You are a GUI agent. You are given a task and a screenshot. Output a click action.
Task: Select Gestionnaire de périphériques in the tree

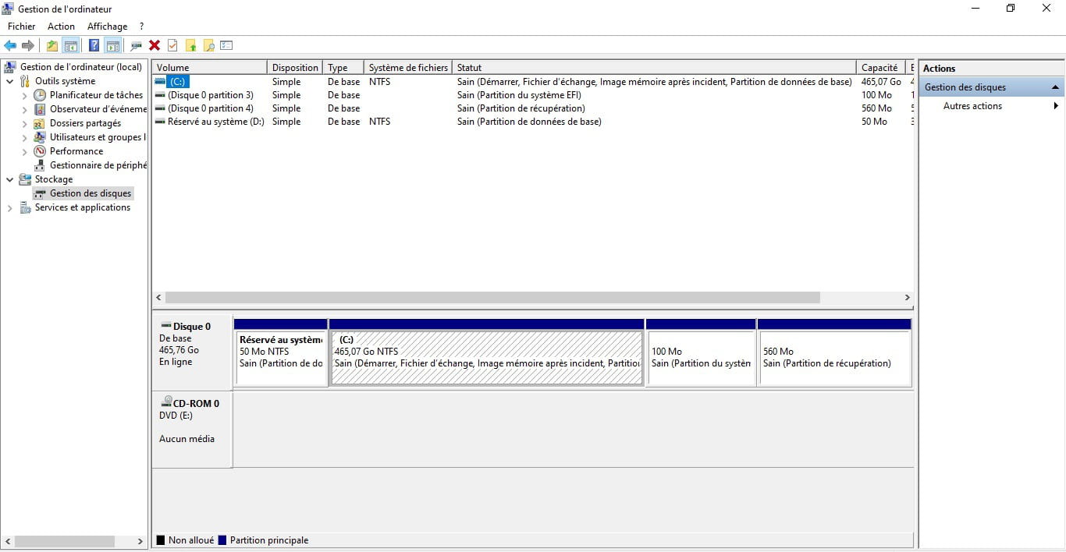click(x=98, y=165)
